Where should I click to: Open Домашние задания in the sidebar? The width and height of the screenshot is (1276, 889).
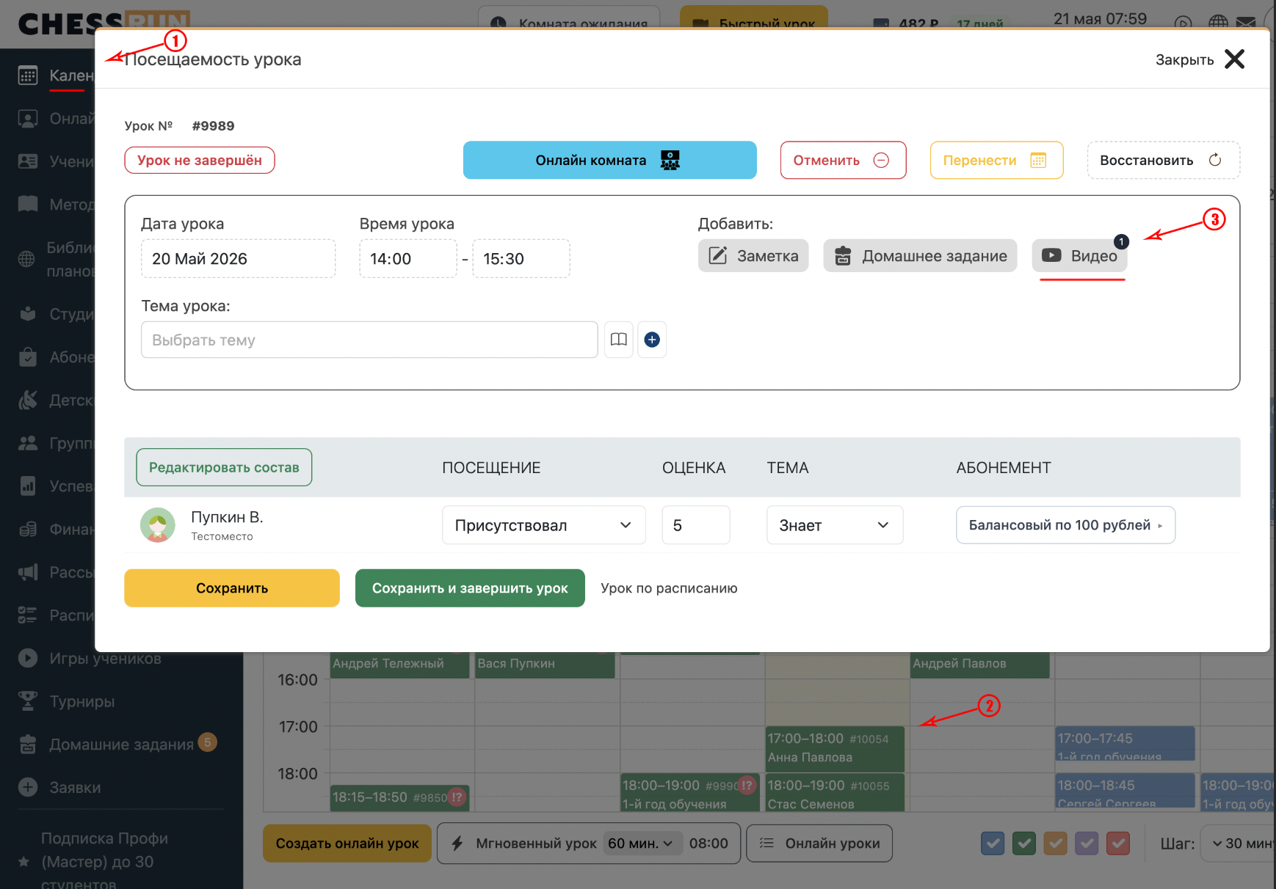(x=121, y=745)
